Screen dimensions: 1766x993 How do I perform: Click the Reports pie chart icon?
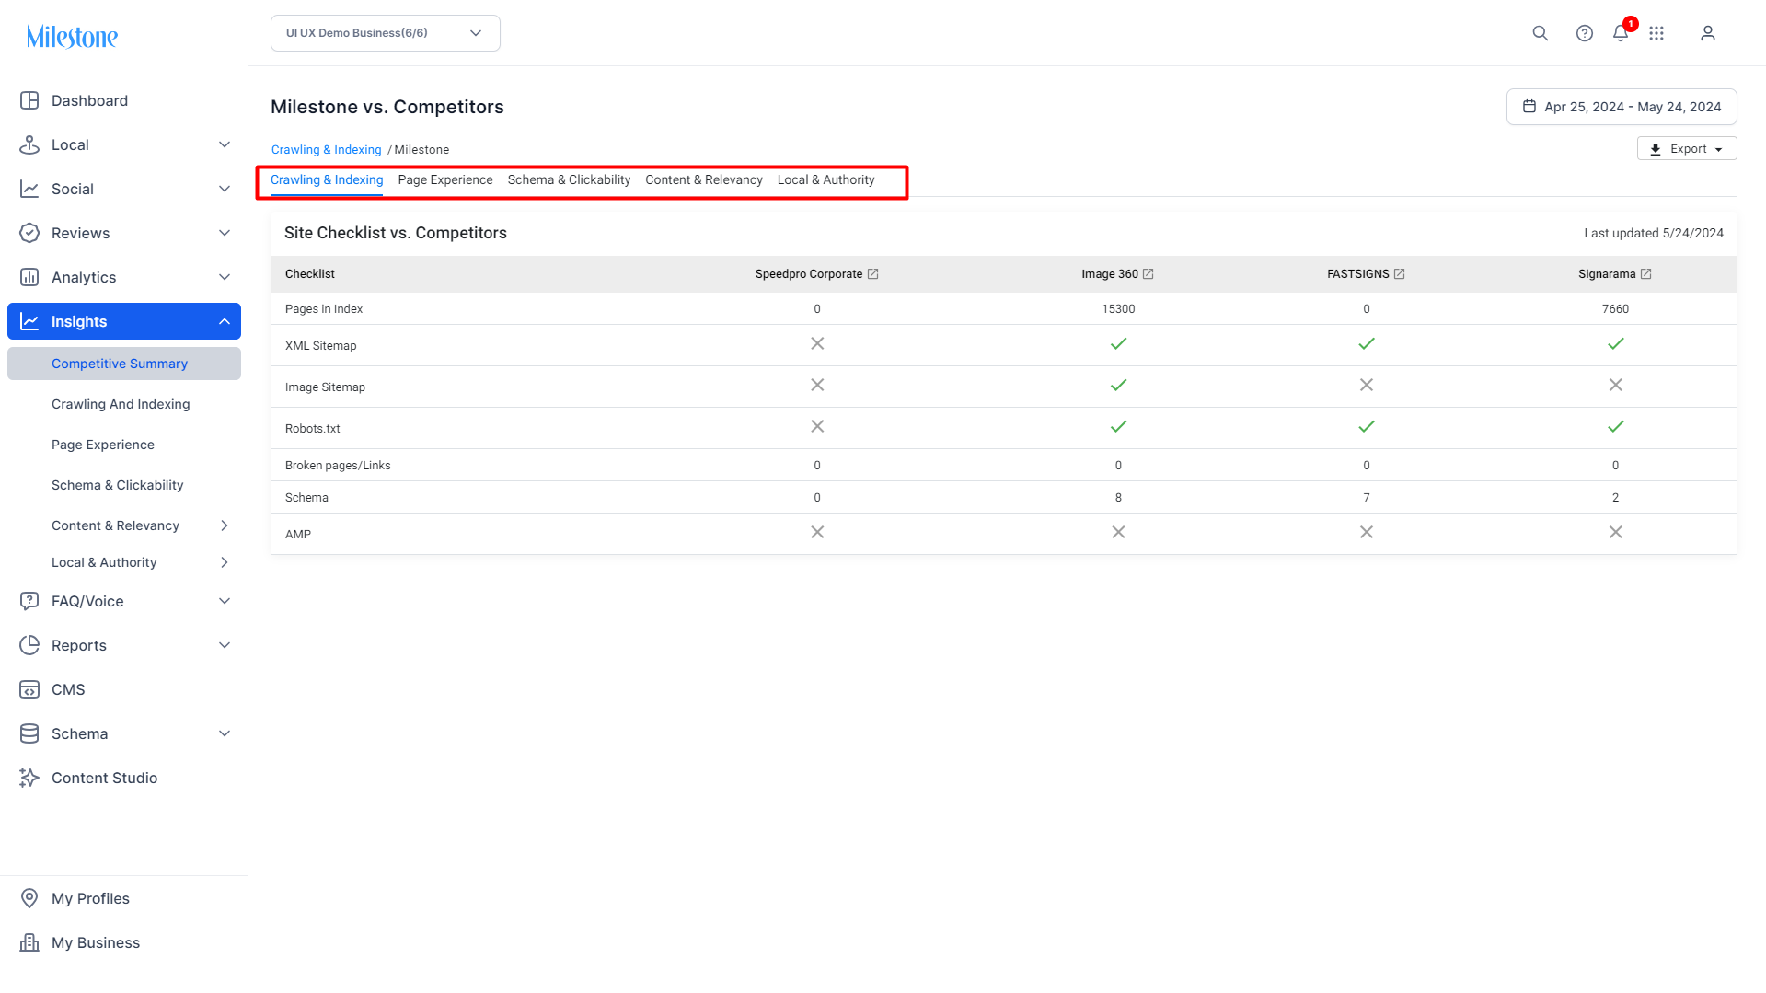29,645
